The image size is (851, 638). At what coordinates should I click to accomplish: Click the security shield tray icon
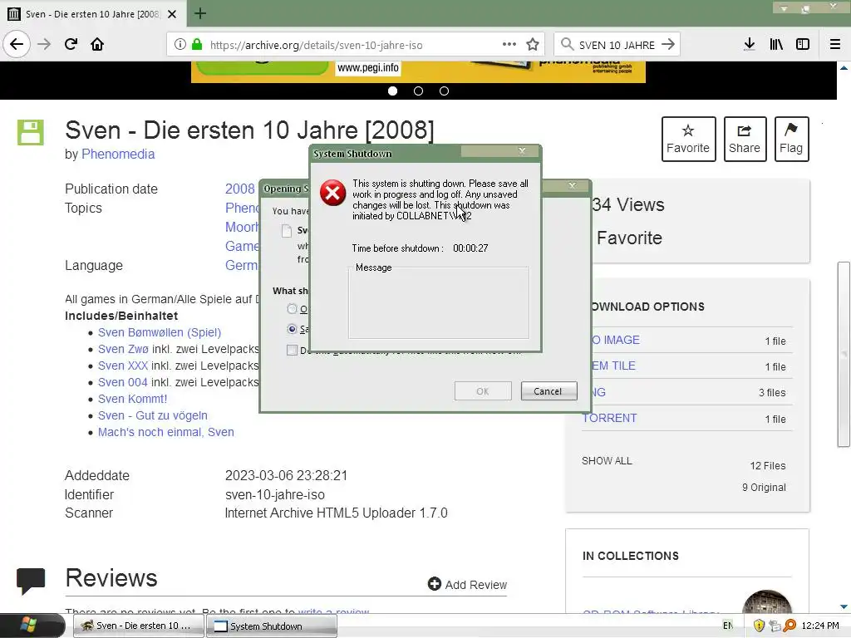click(759, 626)
